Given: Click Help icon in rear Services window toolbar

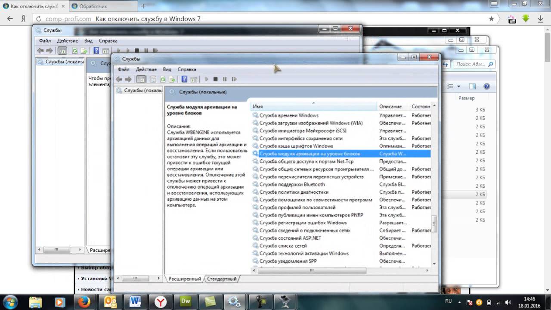Looking at the screenshot, I should coord(96,51).
